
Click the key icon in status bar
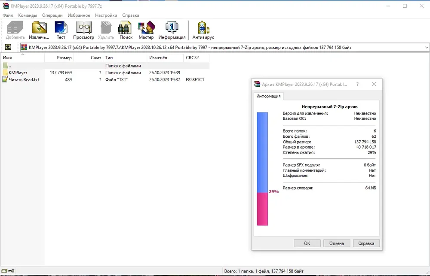point(11,271)
